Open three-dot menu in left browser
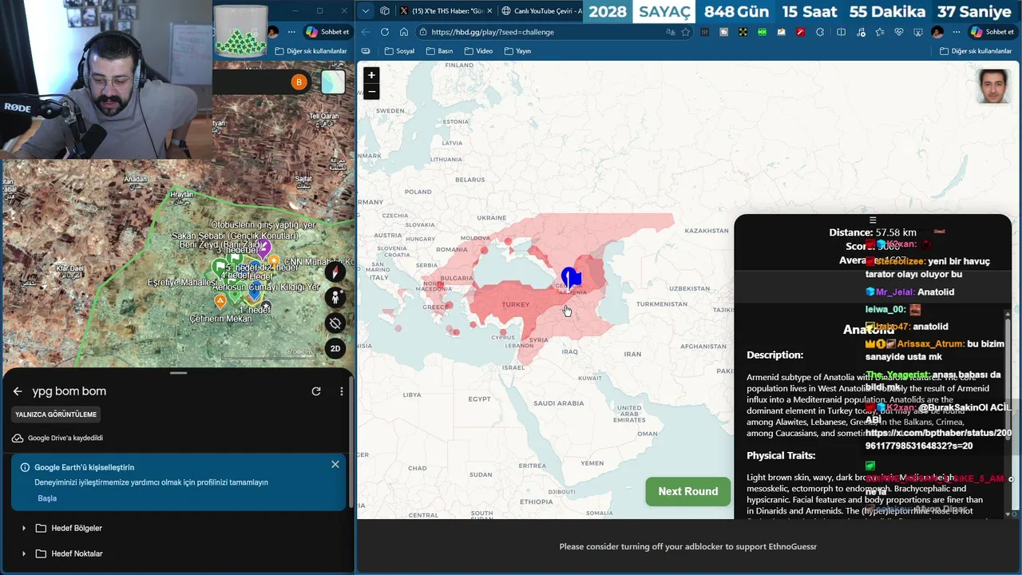This screenshot has width=1022, height=575. (291, 32)
